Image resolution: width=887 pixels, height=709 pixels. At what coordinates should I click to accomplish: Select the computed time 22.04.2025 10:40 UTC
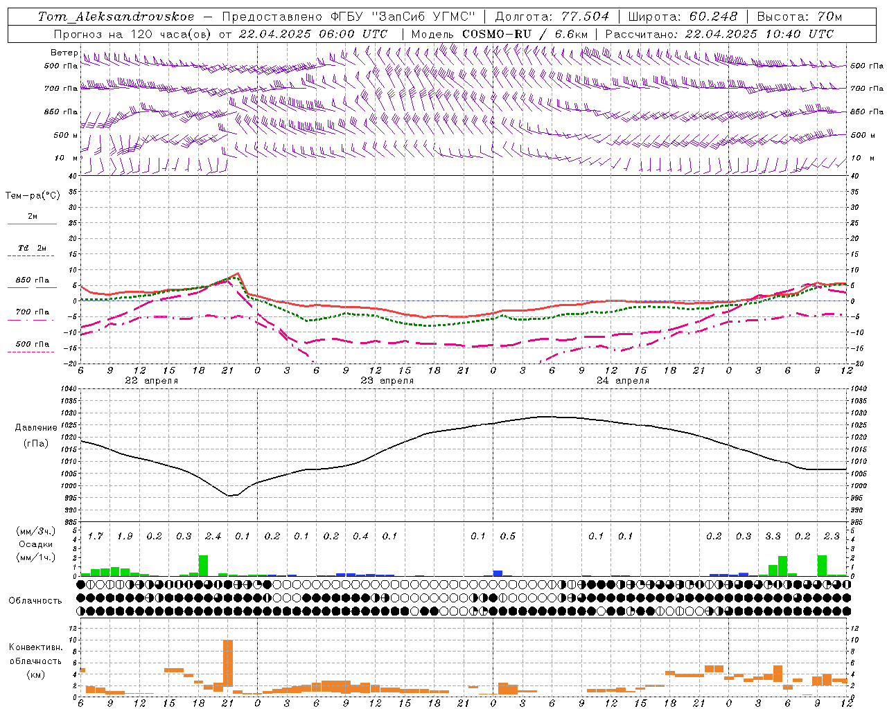[x=759, y=34]
